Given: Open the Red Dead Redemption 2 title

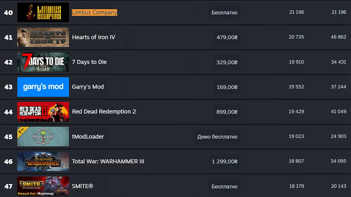Looking at the screenshot, I should [x=104, y=111].
